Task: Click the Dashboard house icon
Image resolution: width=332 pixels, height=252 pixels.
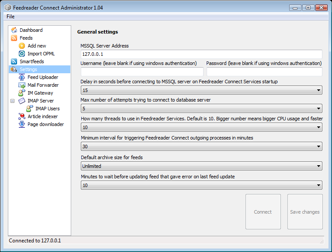Action: (x=14, y=30)
